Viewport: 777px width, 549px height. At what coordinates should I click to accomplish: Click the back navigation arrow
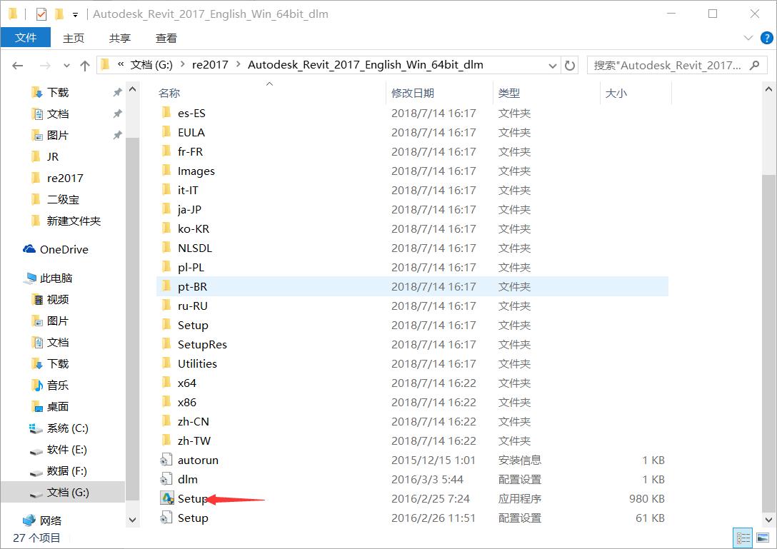(17, 65)
